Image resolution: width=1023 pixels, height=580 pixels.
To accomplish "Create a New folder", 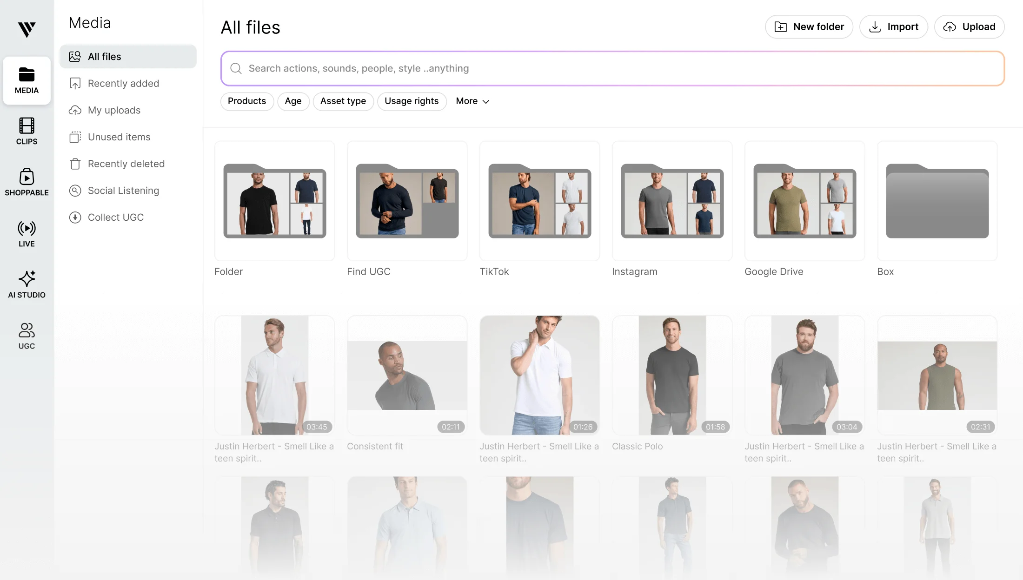I will 809,26.
